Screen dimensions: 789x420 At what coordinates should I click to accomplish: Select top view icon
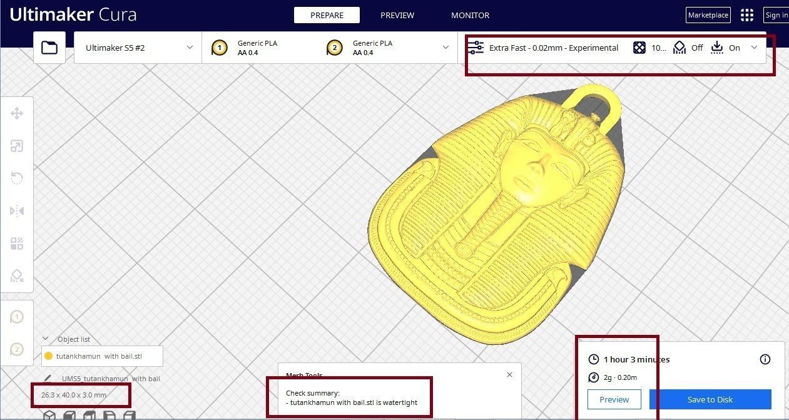click(89, 415)
